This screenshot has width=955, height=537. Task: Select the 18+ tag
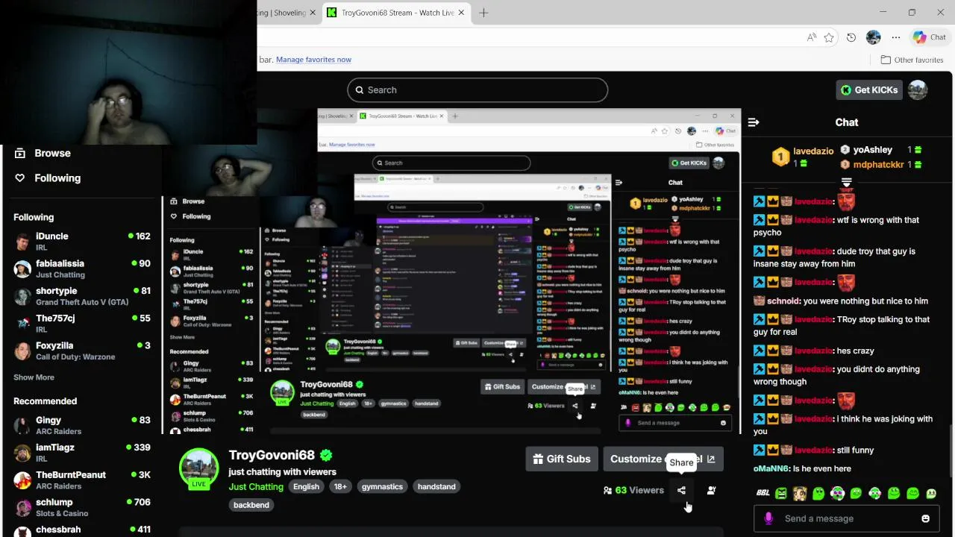coord(340,486)
